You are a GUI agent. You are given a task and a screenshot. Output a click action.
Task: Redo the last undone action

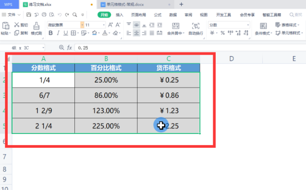(x=67, y=15)
